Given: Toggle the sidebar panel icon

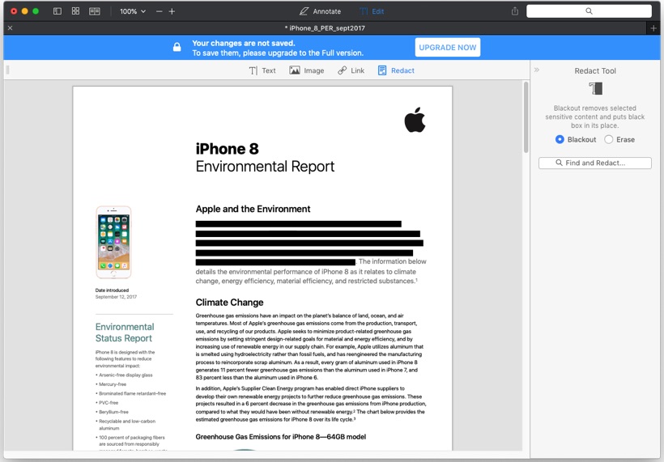Looking at the screenshot, I should point(57,11).
